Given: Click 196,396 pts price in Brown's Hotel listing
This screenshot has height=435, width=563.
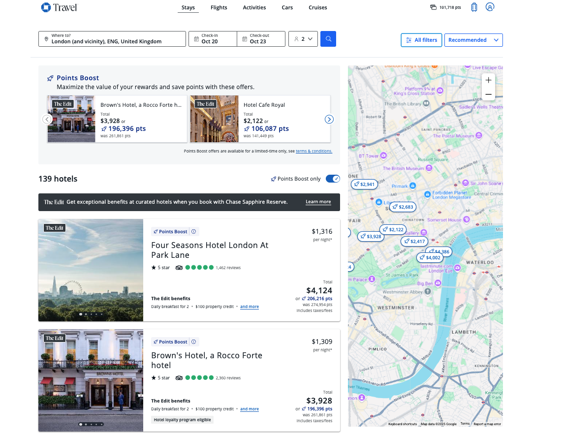Looking at the screenshot, I should (319, 409).
